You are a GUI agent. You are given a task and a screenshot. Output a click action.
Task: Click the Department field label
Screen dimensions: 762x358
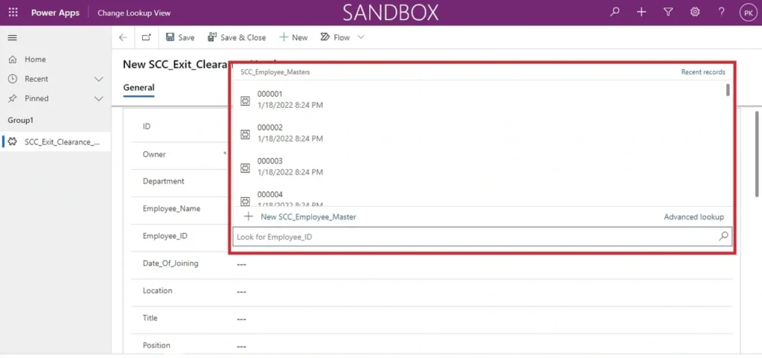(163, 181)
